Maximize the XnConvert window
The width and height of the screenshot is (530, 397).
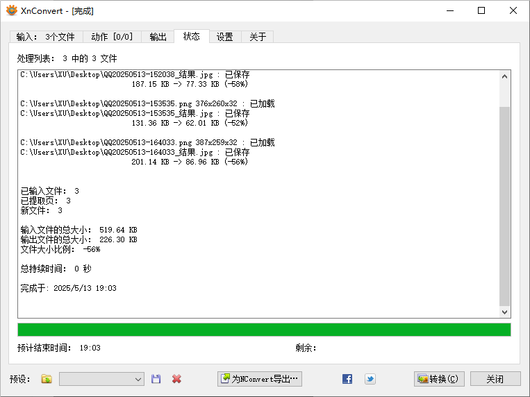click(481, 10)
